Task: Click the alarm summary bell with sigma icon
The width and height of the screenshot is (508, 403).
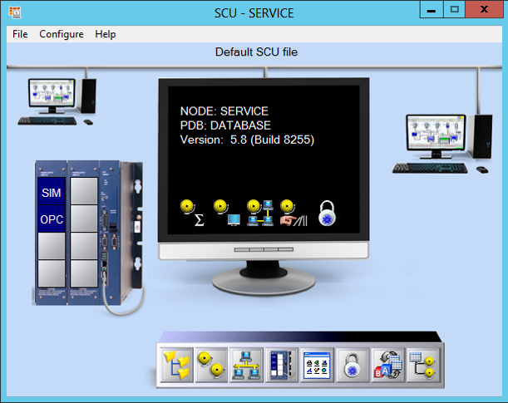Action: coord(192,213)
